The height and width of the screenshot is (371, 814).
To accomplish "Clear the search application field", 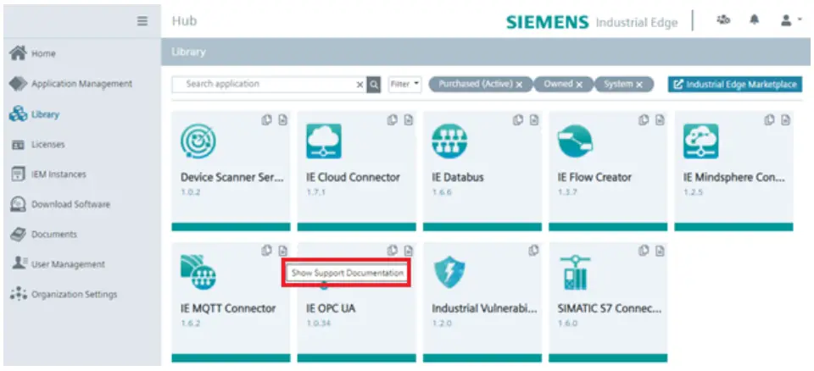I will pyautogui.click(x=360, y=85).
